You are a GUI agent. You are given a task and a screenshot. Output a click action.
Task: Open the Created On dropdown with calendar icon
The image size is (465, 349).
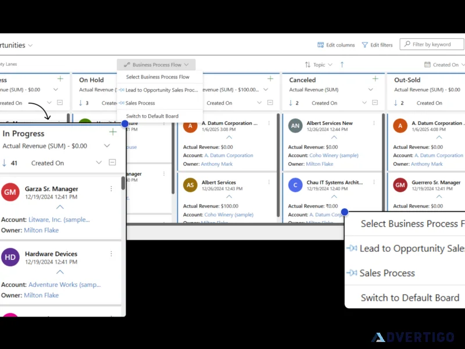point(444,65)
